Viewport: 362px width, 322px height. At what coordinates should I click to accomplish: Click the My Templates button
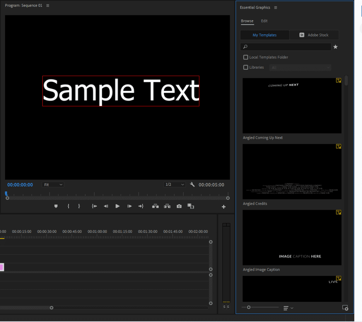[x=264, y=35]
